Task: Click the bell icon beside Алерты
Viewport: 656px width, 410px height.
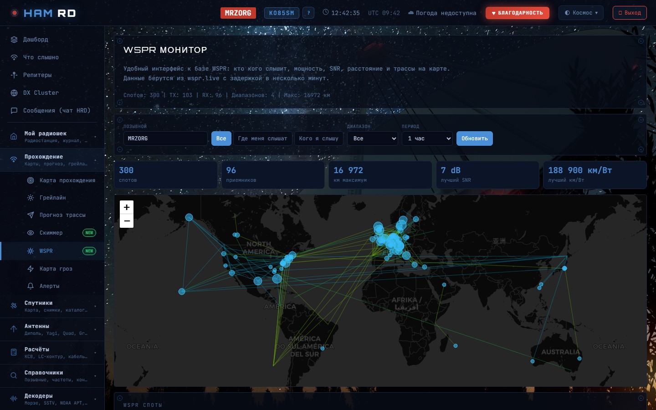Action: point(31,286)
